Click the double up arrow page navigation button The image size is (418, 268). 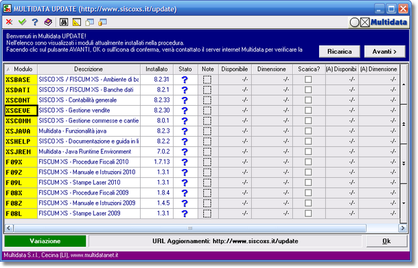click(x=404, y=124)
